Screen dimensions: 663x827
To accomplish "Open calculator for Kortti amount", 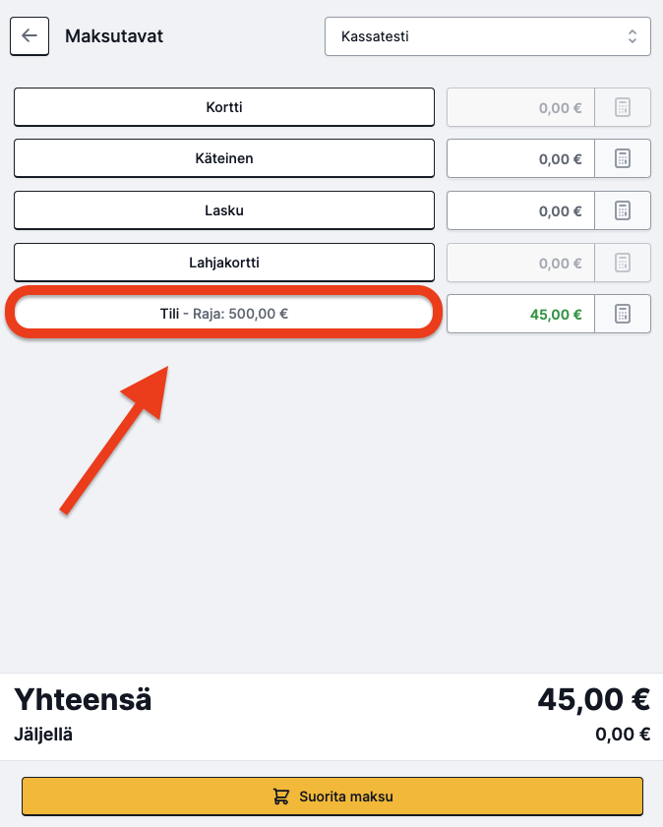I will click(x=623, y=107).
